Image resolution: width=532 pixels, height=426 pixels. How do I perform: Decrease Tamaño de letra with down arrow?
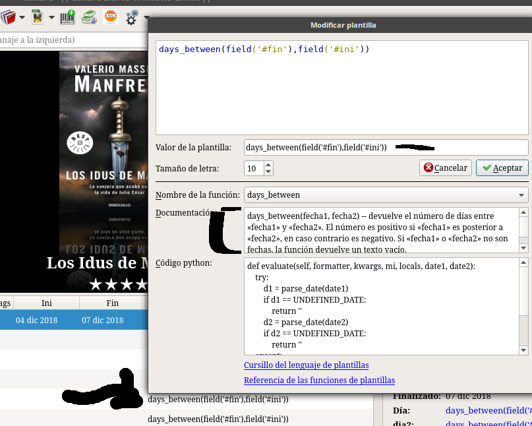pyautogui.click(x=268, y=171)
